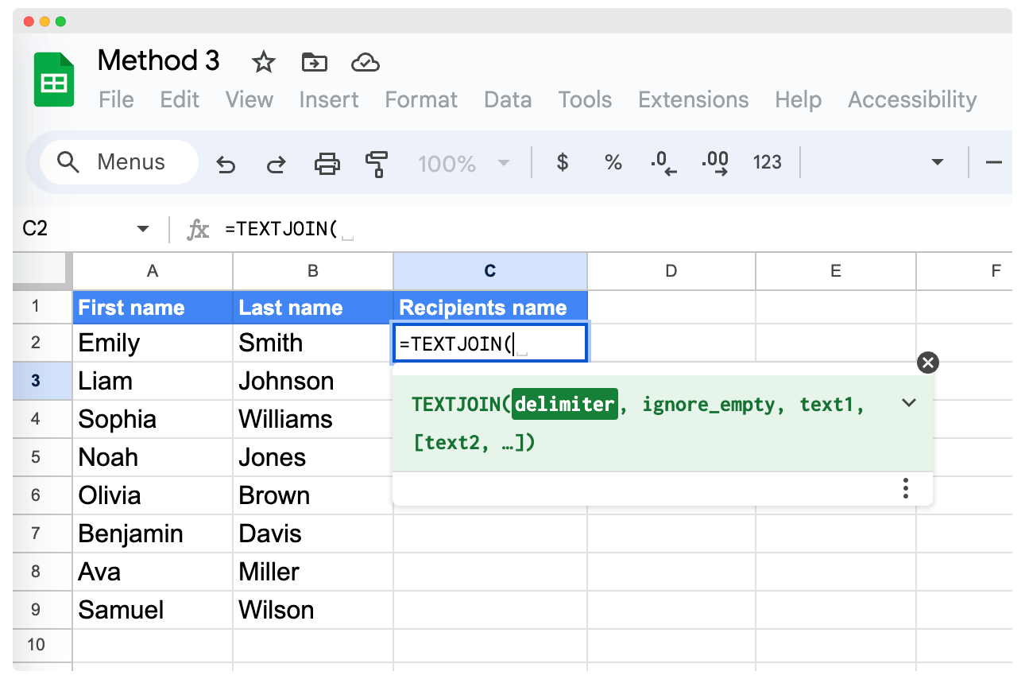This screenshot has width=1025, height=679.
Task: Expand the TEXTJOIN formula help chevron
Action: pos(910,403)
